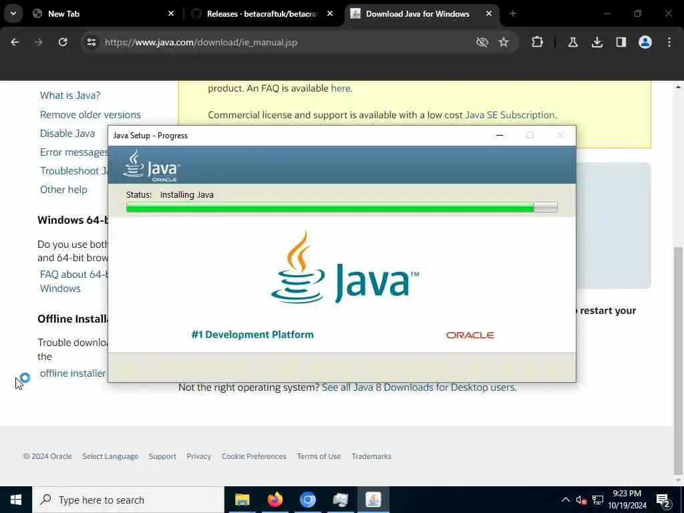Close the New Tab tab
Viewport: 684px width, 513px height.
click(x=171, y=13)
